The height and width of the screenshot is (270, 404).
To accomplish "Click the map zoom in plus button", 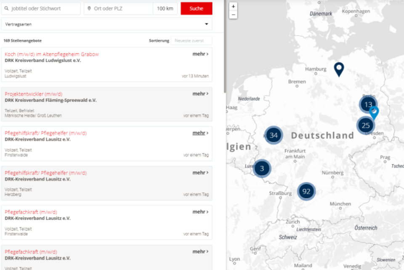I will click(x=234, y=7).
